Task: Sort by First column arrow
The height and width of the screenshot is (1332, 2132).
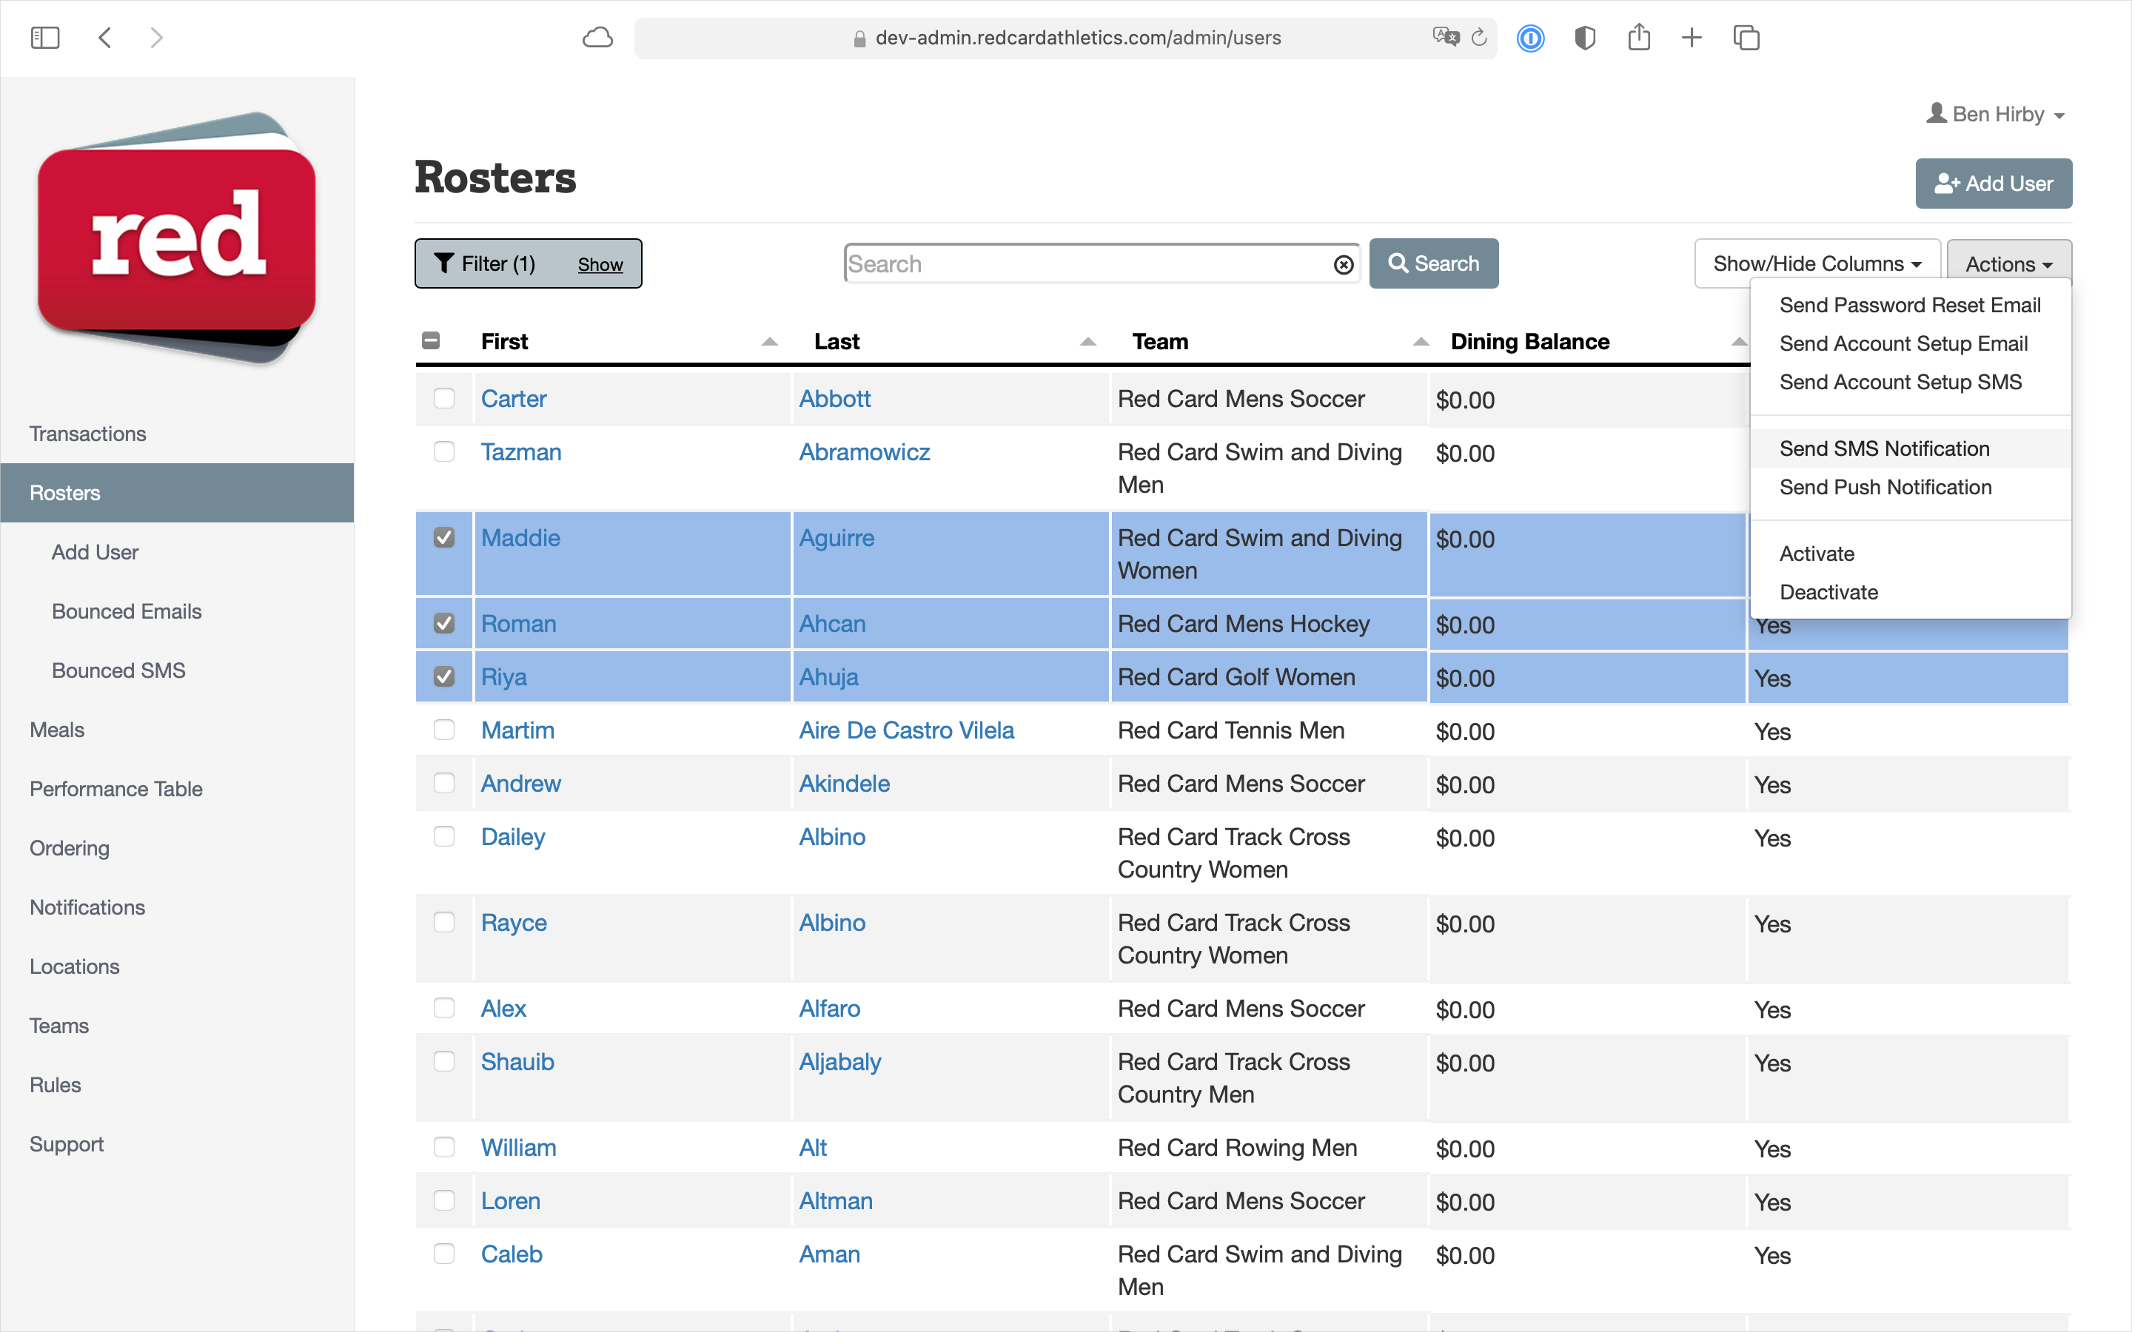Action: [x=770, y=342]
